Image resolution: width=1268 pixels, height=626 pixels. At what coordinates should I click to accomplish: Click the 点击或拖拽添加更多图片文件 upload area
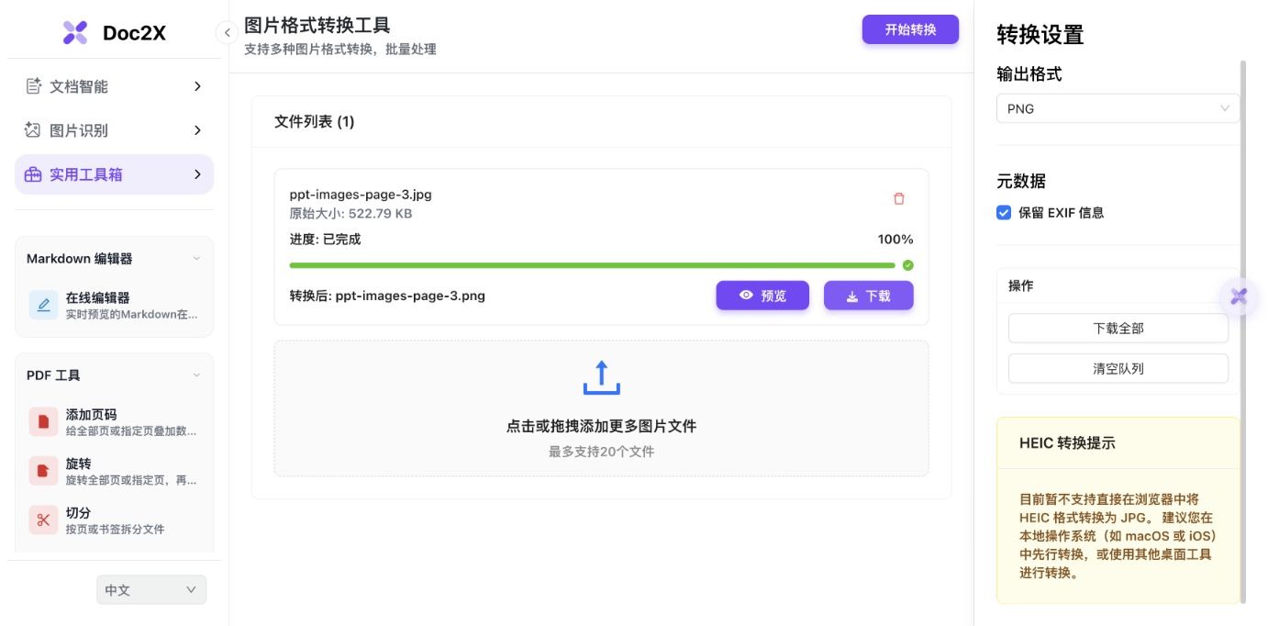[602, 408]
